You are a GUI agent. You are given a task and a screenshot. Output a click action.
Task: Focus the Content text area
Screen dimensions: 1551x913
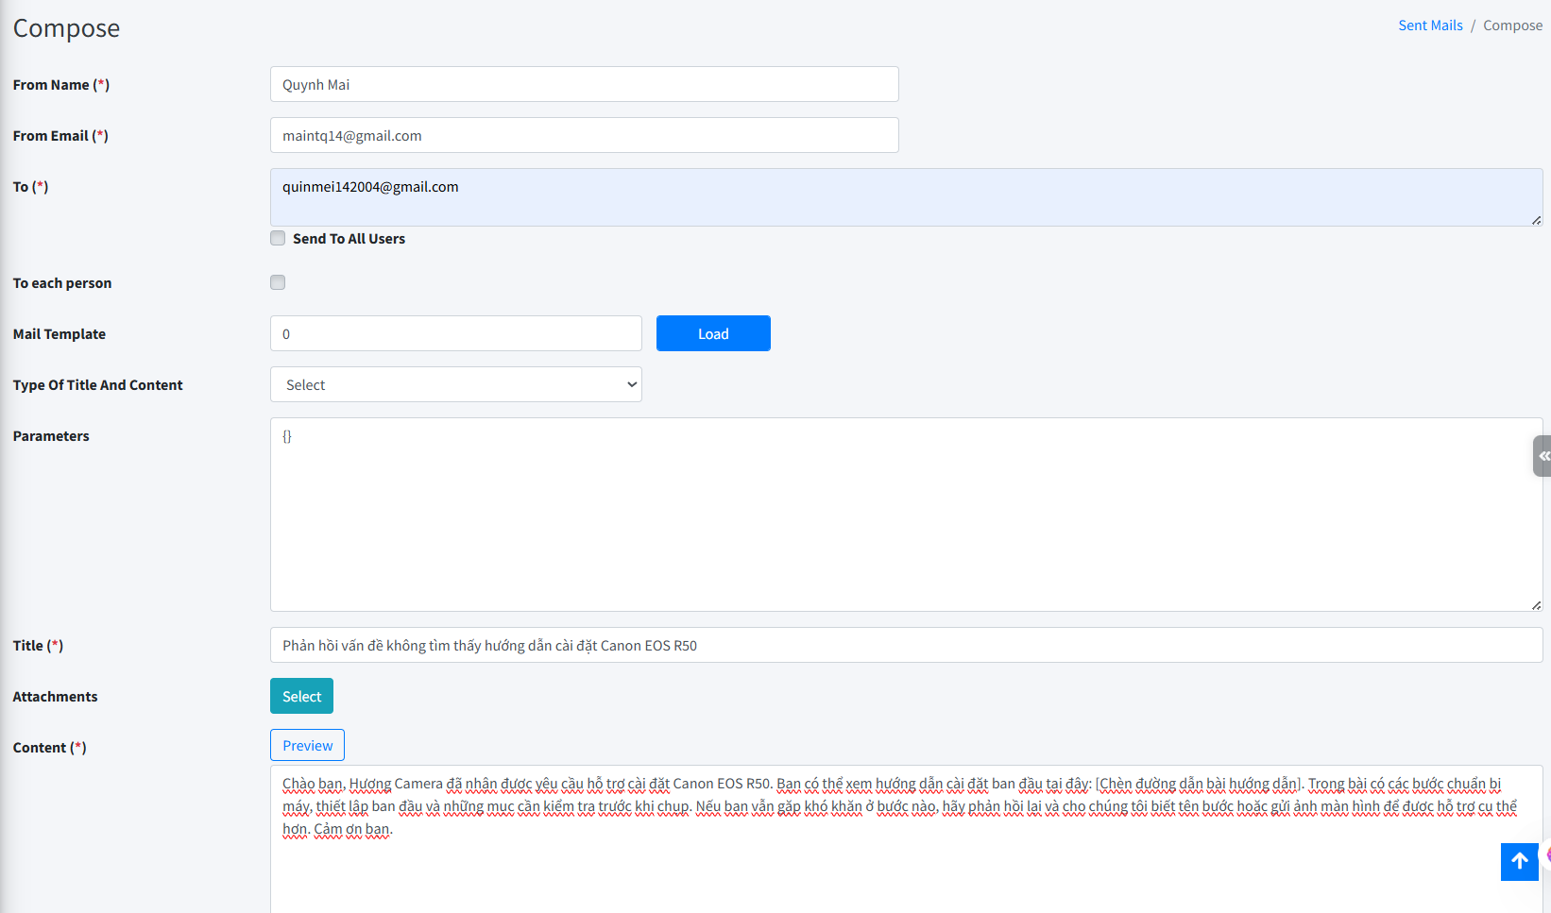pyautogui.click(x=906, y=839)
